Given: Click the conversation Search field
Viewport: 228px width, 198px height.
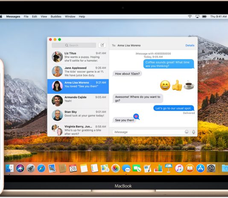Looking at the screenshot, I should 74,45.
